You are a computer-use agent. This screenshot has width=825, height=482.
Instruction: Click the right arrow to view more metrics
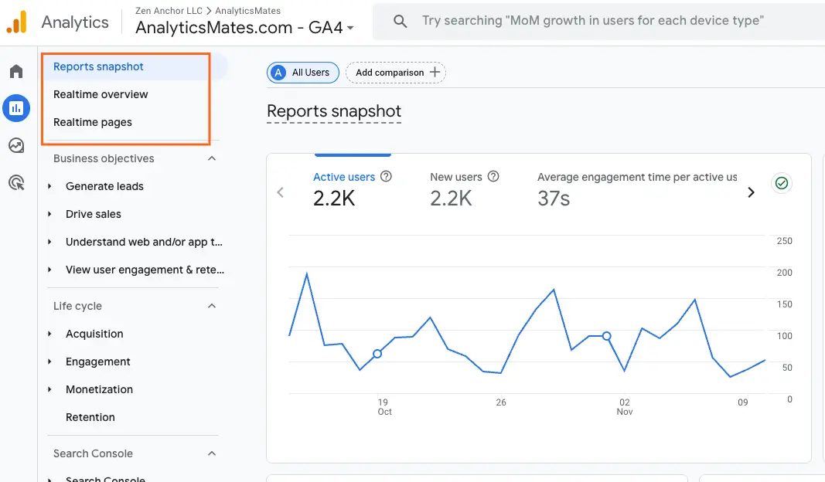click(x=751, y=192)
